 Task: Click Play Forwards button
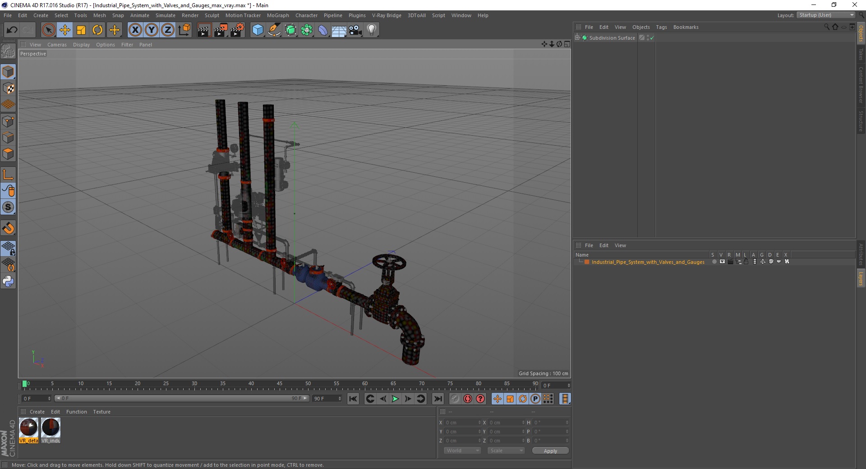395,399
